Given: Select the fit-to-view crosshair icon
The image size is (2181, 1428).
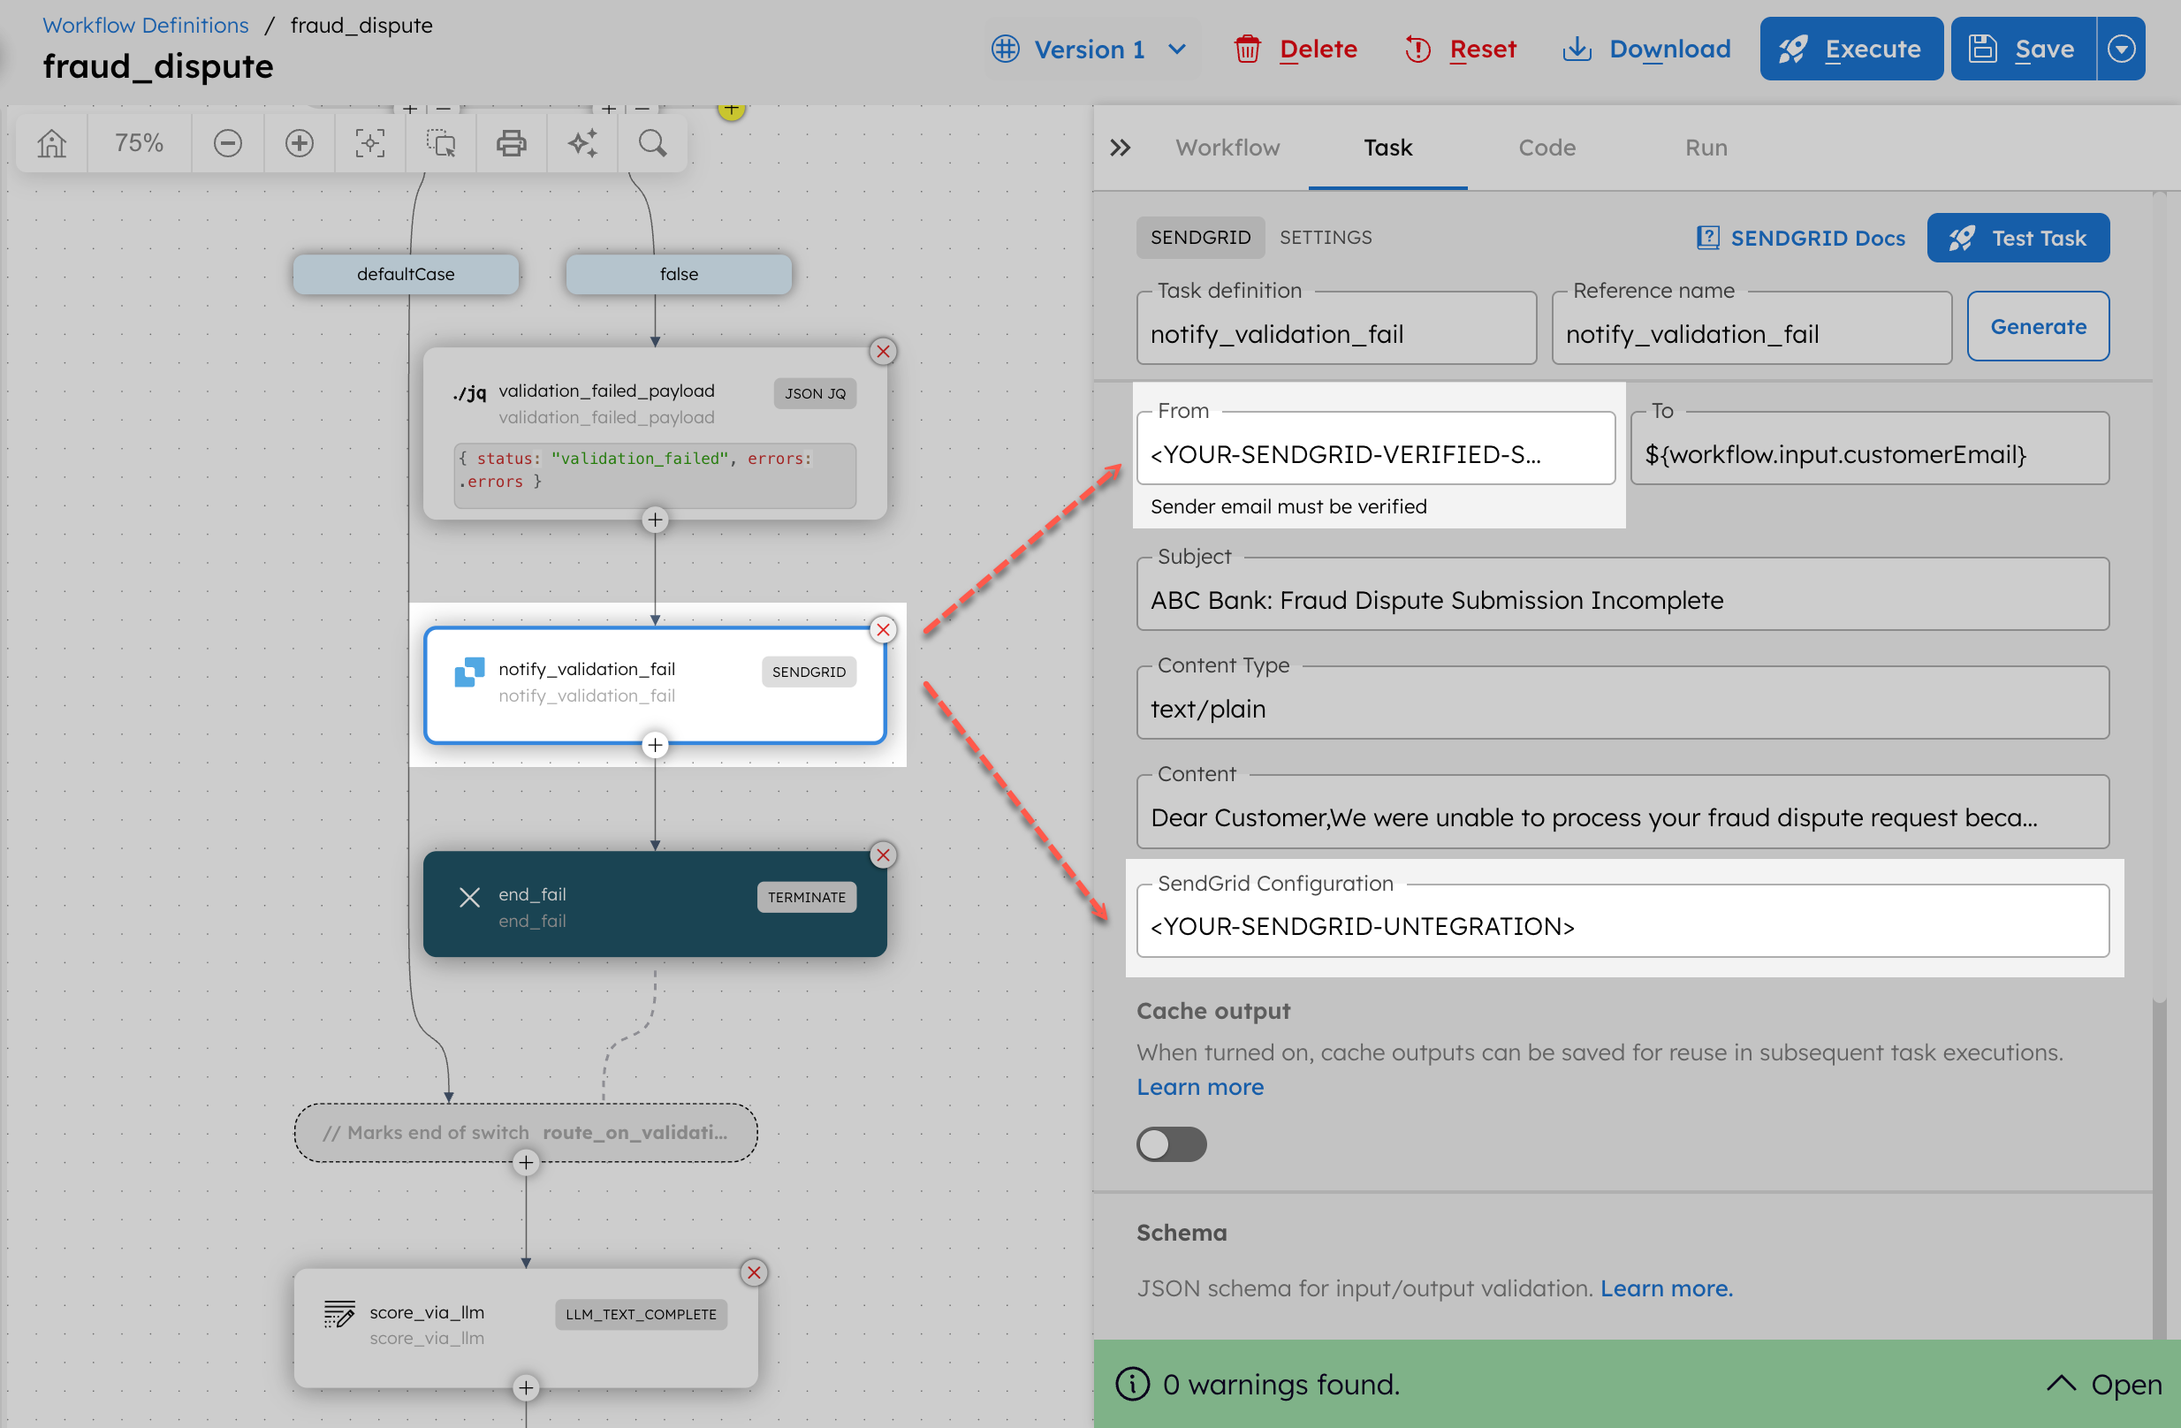Looking at the screenshot, I should (x=369, y=143).
